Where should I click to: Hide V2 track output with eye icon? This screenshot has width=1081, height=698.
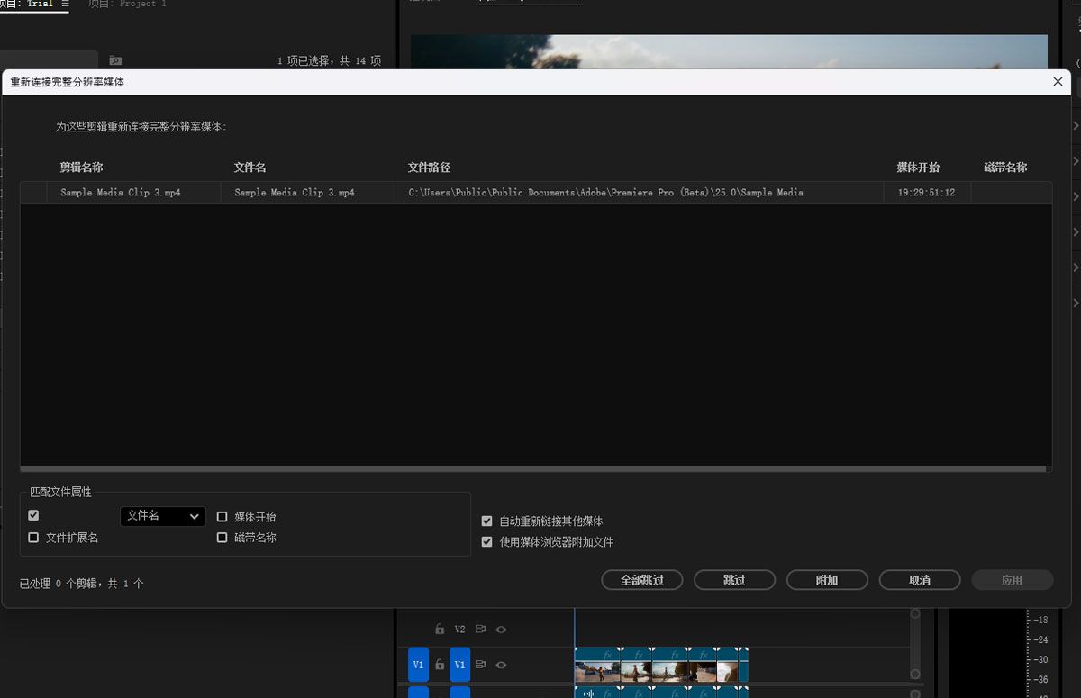(501, 630)
